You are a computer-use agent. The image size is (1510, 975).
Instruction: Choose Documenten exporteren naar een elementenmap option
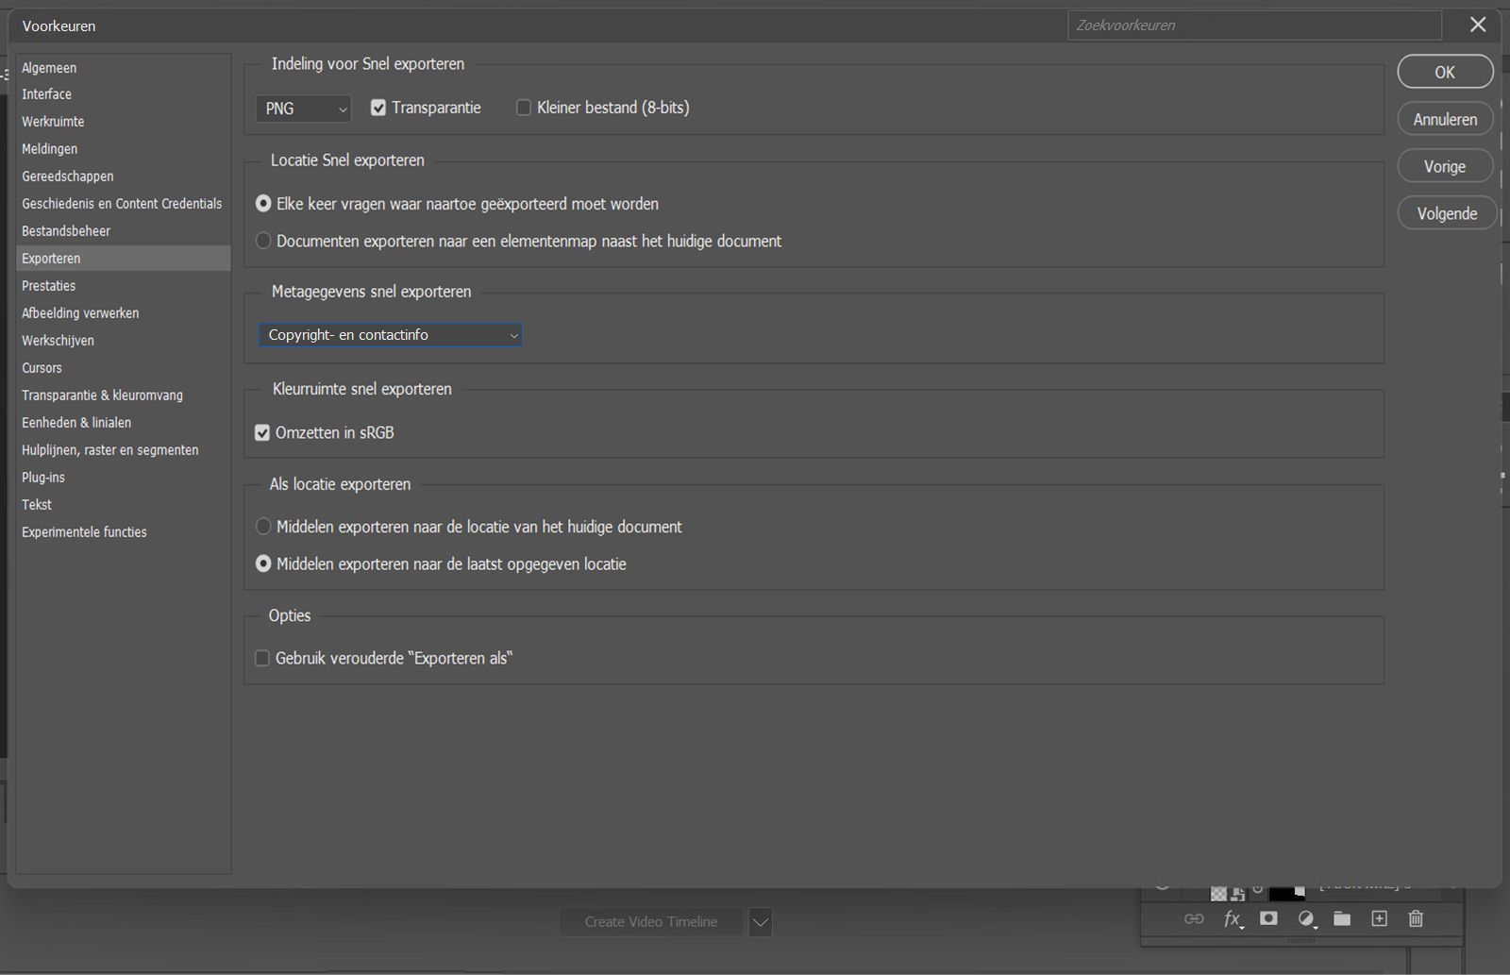pos(263,241)
